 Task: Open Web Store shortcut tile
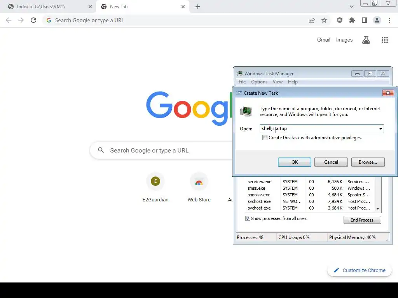point(199,188)
